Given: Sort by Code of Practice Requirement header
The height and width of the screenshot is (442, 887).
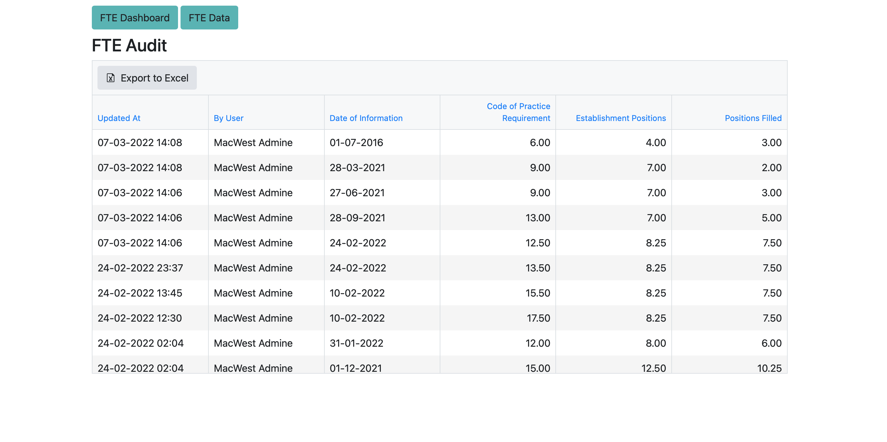Looking at the screenshot, I should [518, 112].
